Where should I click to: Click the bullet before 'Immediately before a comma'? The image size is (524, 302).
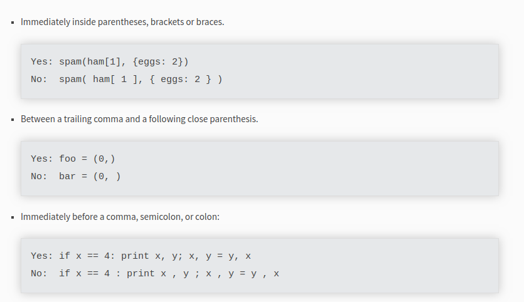(x=13, y=217)
